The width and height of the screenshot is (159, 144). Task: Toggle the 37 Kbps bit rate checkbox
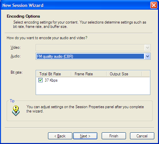[x=40, y=80]
